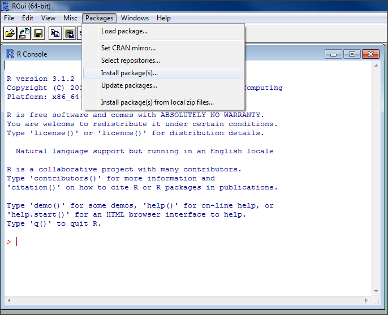The width and height of the screenshot is (388, 315).
Task: Choose Update packages... from Packages menu
Action: (x=129, y=85)
